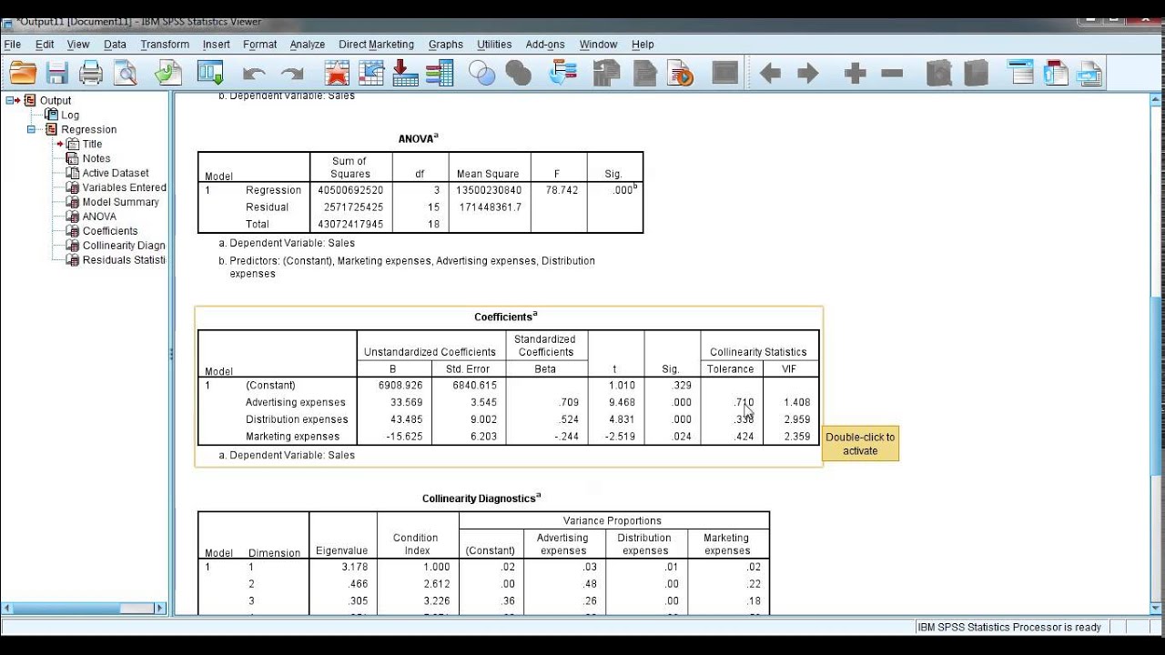Open the Format menu
This screenshot has height=655, width=1165.
(x=259, y=44)
